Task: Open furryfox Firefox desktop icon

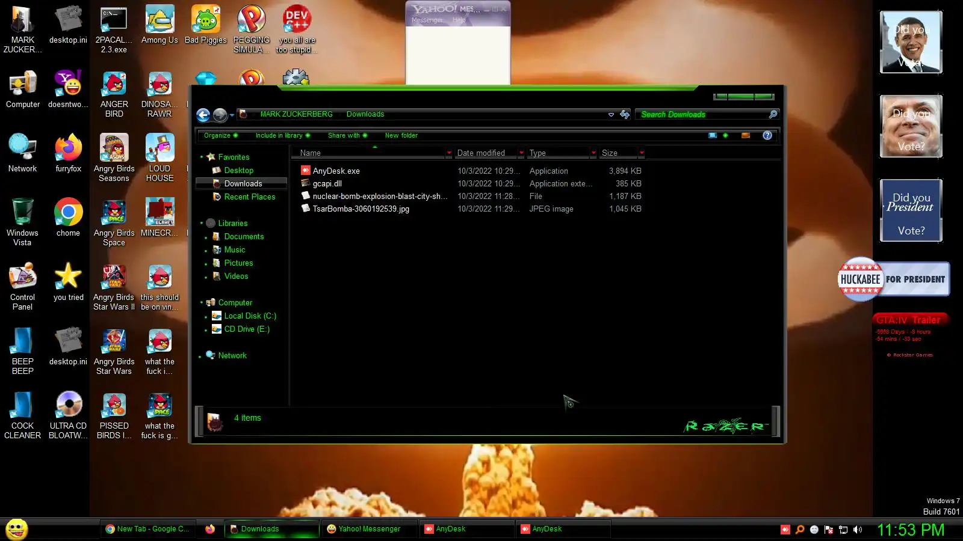Action: (68, 153)
